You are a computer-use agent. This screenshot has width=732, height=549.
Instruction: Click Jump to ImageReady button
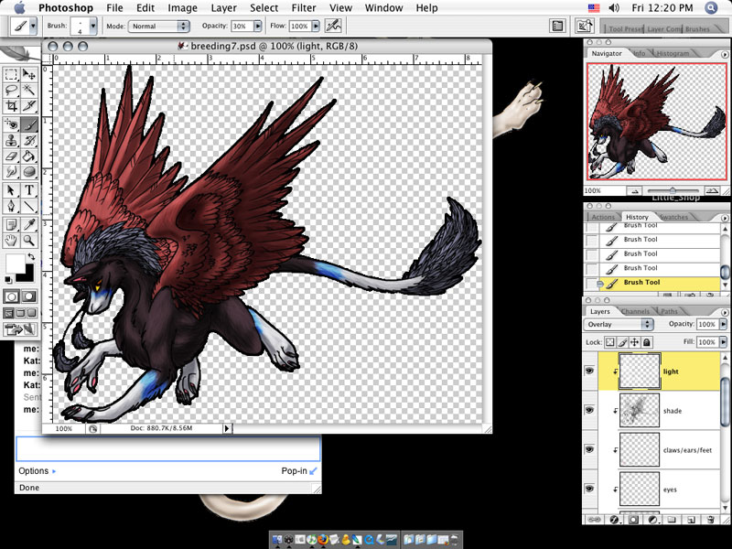[x=20, y=329]
